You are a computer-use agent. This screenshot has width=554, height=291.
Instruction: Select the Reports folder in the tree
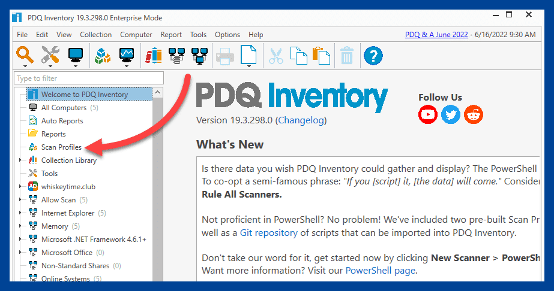(53, 134)
